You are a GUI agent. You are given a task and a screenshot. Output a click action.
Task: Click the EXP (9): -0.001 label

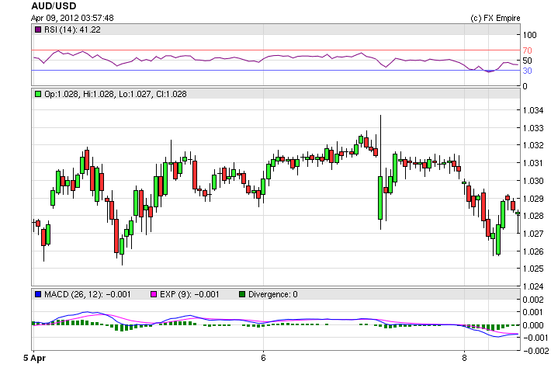189,294
